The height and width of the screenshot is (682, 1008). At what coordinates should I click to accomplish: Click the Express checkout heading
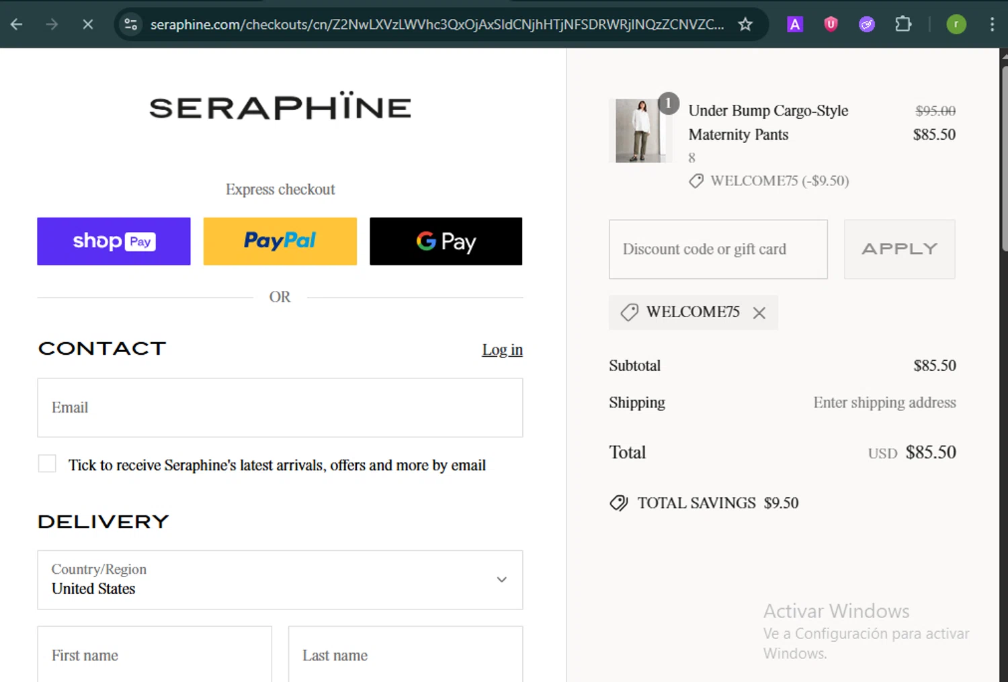(x=280, y=189)
